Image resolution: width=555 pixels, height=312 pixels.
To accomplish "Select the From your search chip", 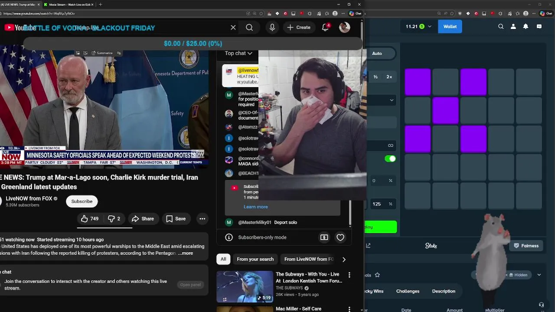I will tap(255, 259).
